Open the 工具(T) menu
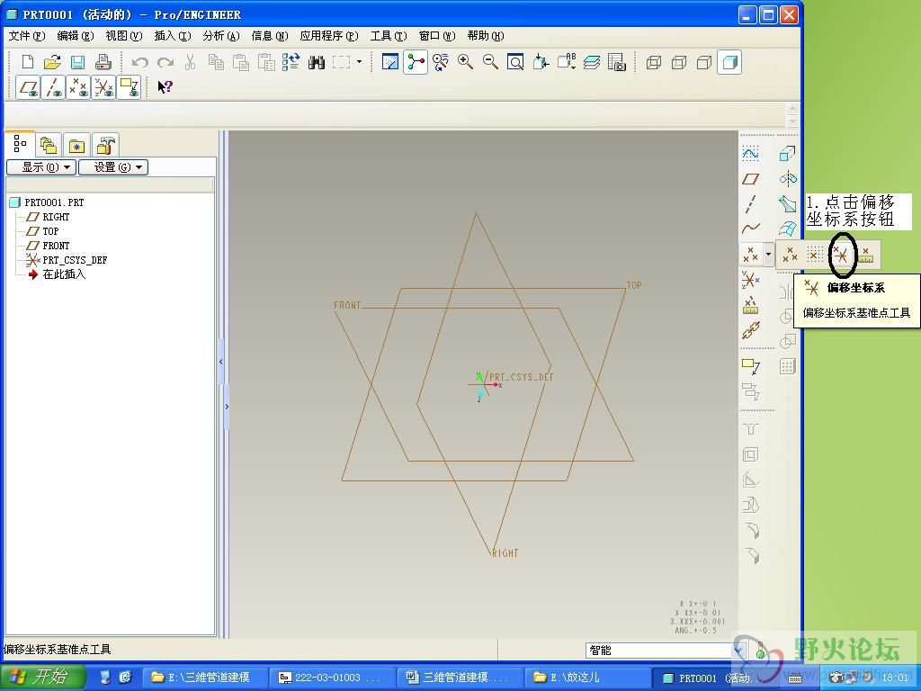The image size is (921, 691). (x=389, y=36)
